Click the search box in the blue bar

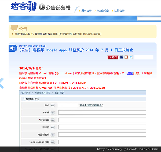(x=149, y=18)
